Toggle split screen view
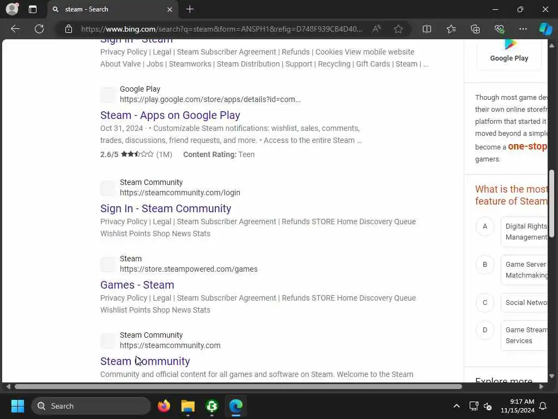558x419 pixels. coord(427,29)
